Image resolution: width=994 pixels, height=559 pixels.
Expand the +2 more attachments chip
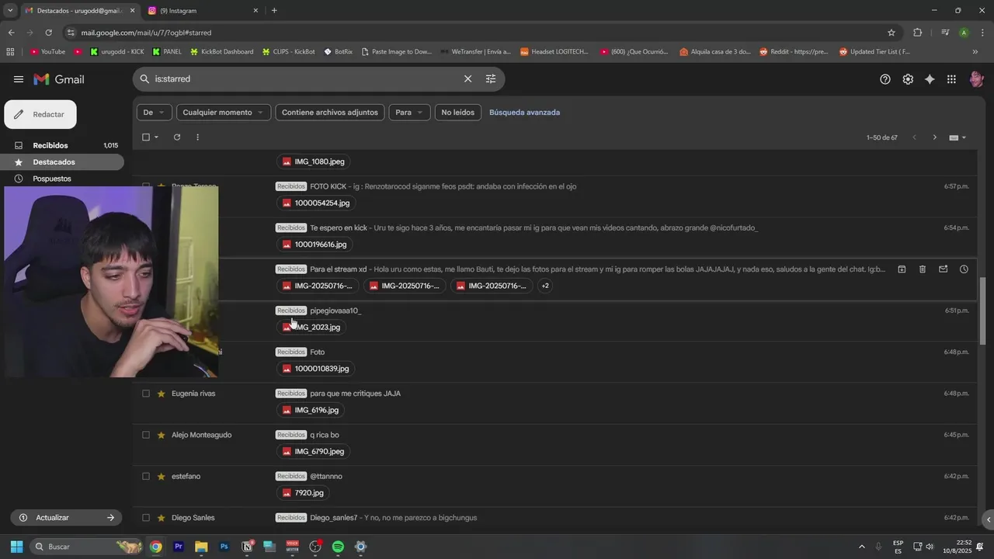(x=545, y=286)
